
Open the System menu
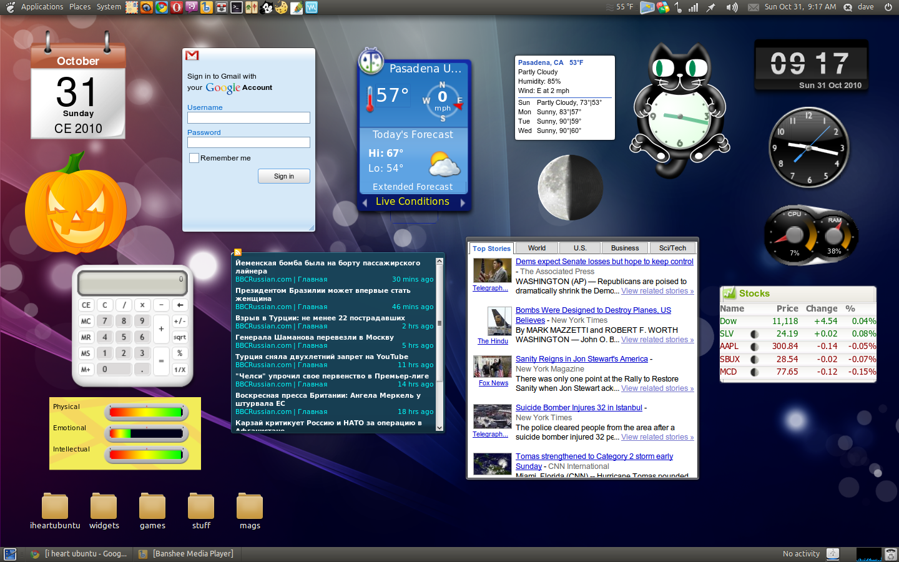coord(109,7)
